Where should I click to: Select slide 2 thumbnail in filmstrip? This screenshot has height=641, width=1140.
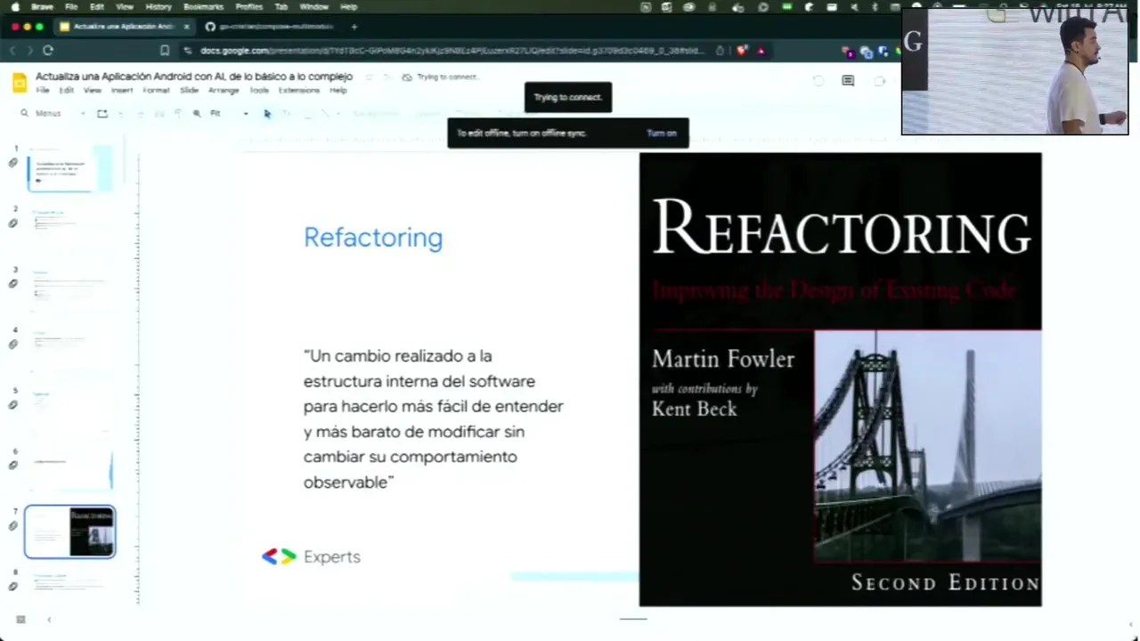69,228
